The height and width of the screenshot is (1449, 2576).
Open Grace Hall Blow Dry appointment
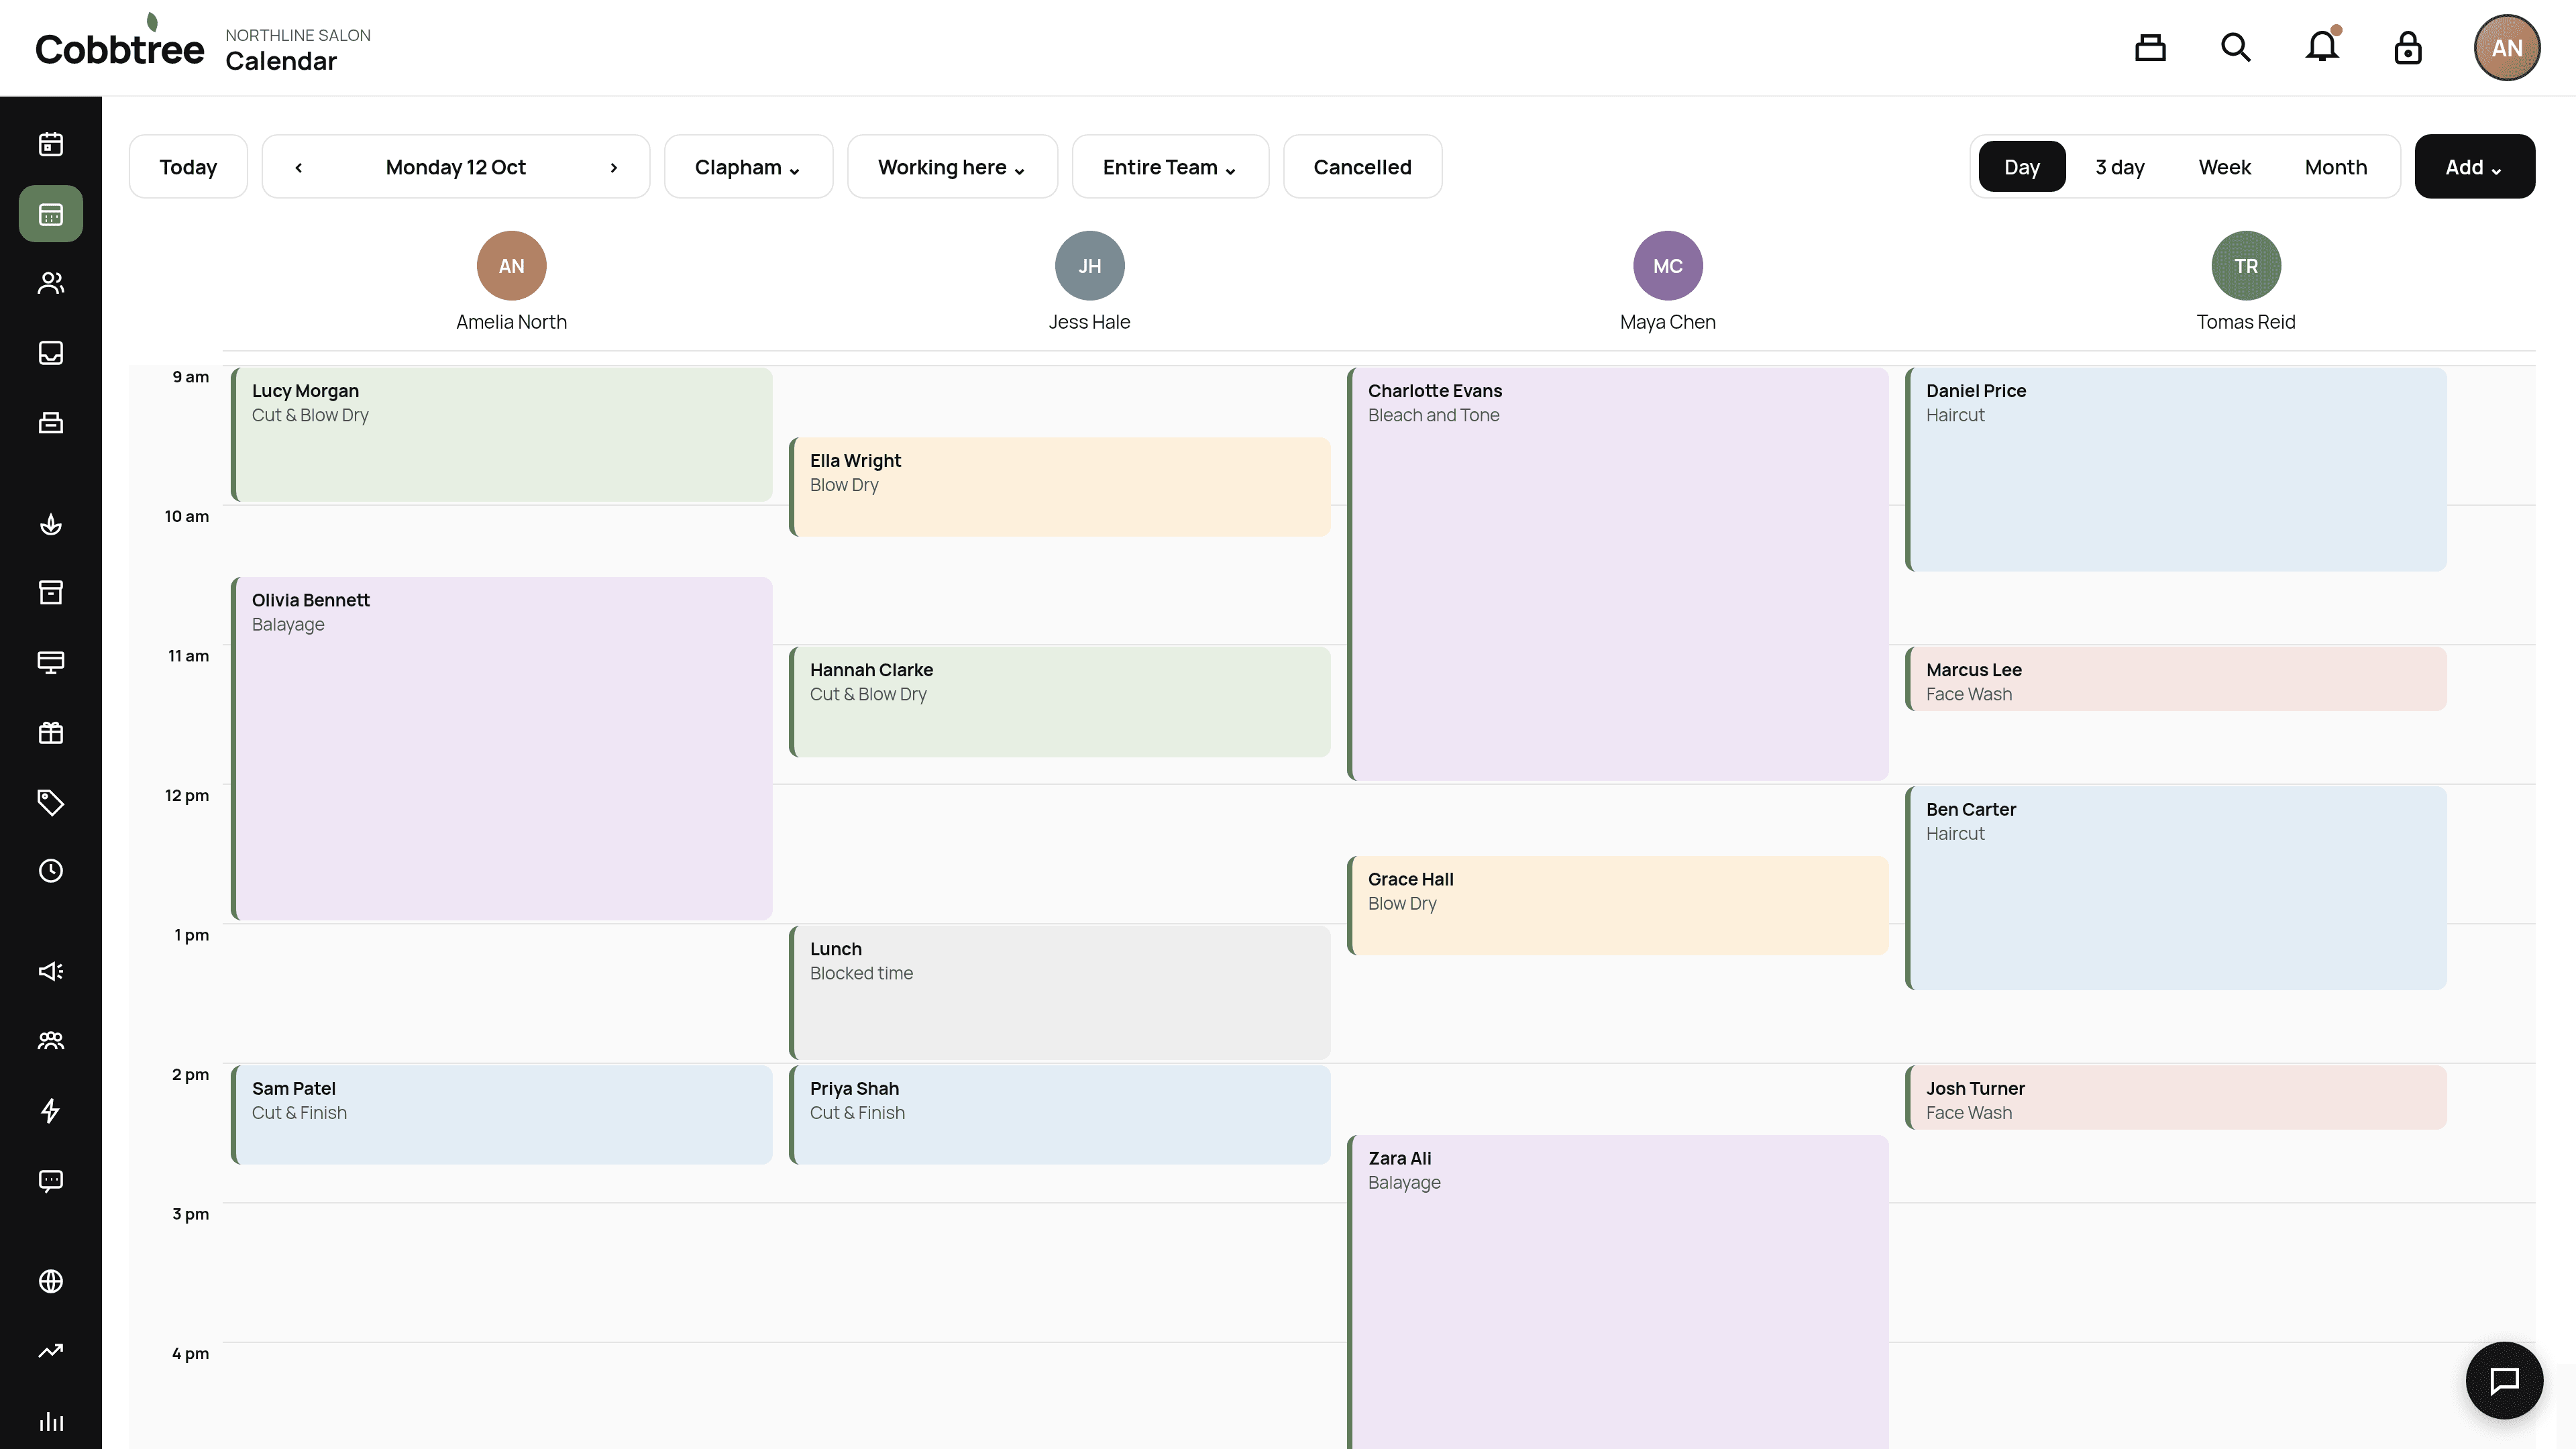click(1618, 905)
